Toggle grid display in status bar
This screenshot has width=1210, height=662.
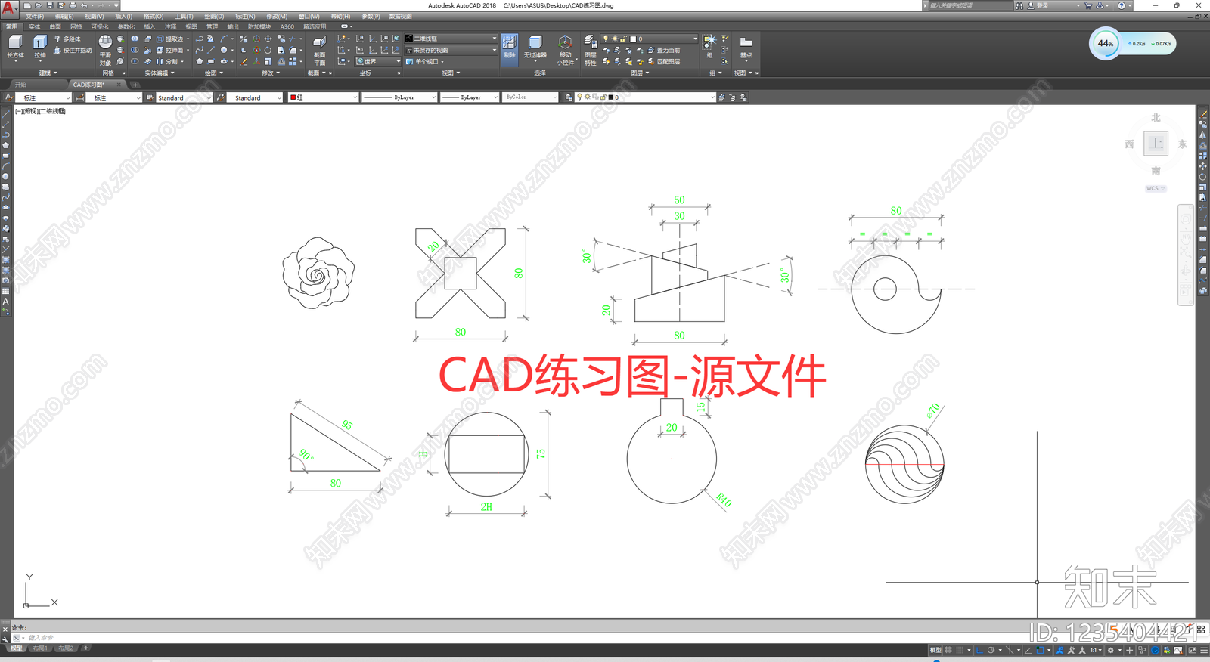click(x=948, y=650)
